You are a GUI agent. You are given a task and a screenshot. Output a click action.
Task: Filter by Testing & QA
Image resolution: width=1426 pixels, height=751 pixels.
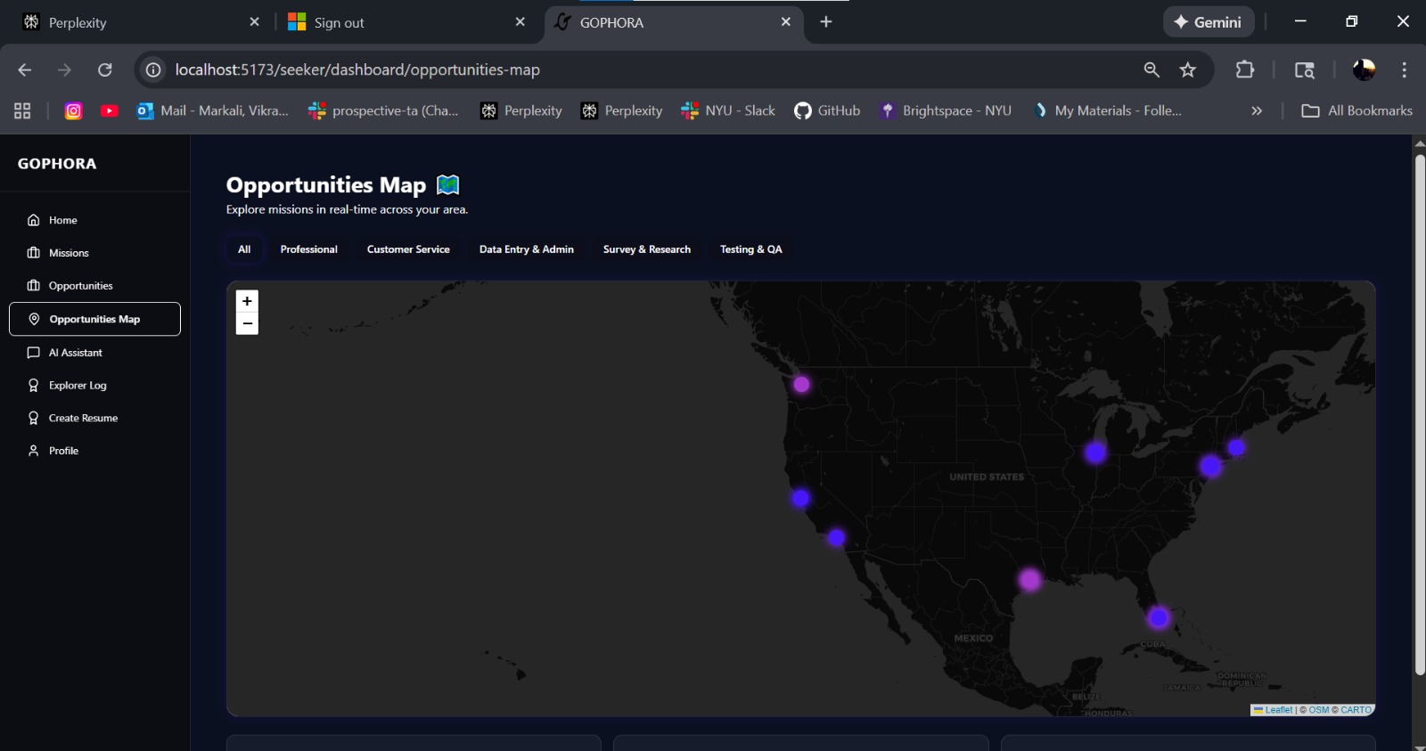tap(751, 249)
